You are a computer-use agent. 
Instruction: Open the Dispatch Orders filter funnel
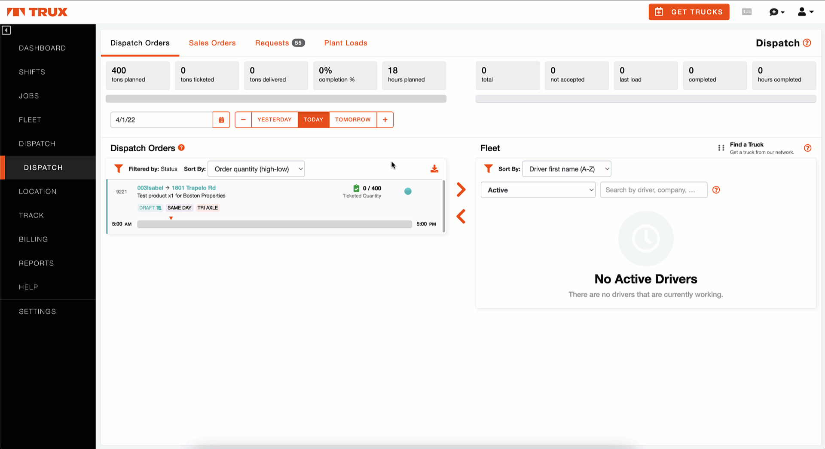[119, 169]
